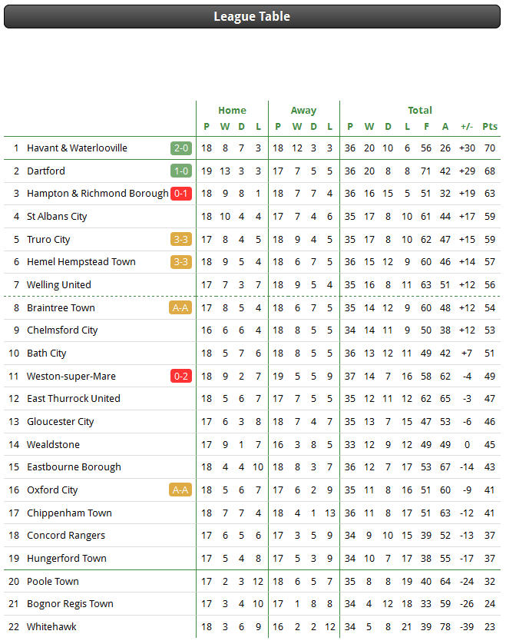
Task: Click Dartford's green 1-0 result badge
Action: [x=181, y=171]
